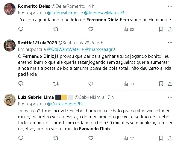Open Luiz Gabriel Lima's profile picture
Viewport: 176px width, 144px height.
pos(10,100)
